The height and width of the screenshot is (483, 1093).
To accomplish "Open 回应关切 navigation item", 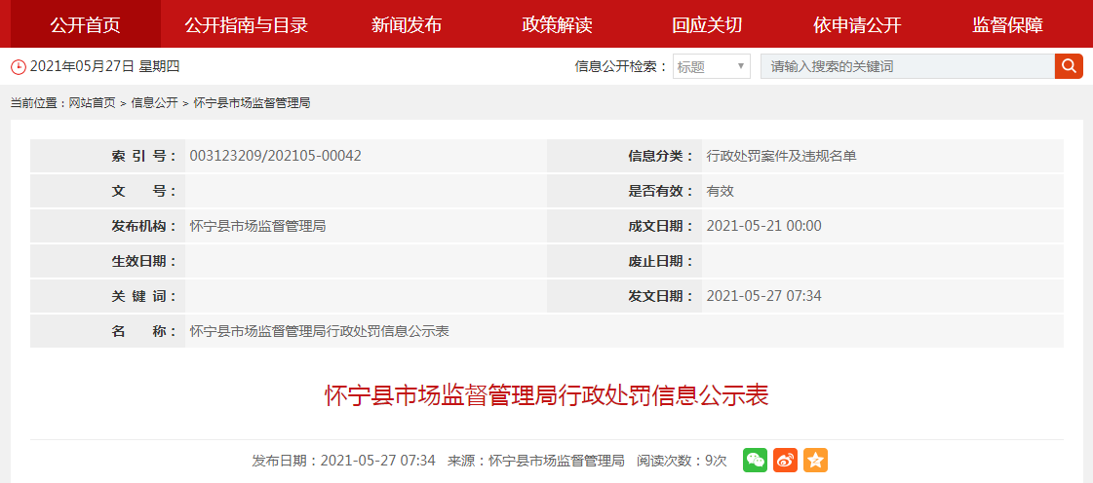I will (707, 25).
